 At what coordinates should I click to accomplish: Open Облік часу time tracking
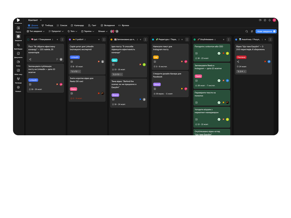(x=18, y=71)
